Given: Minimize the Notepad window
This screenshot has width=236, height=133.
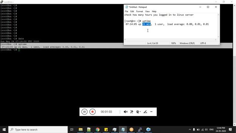Looking at the screenshot, I should 200,7.
